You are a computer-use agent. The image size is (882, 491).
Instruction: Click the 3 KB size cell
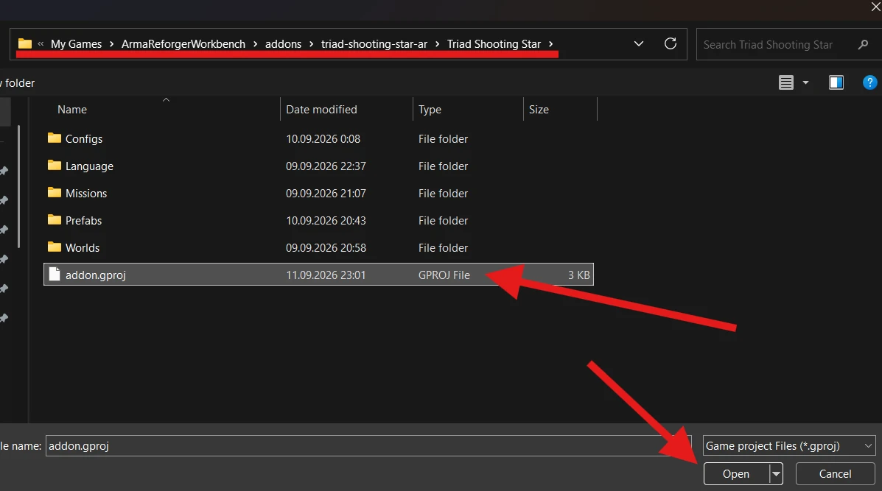coord(579,275)
